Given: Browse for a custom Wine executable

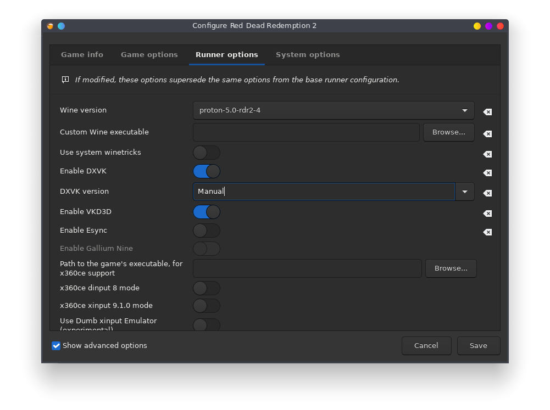Looking at the screenshot, I should pyautogui.click(x=449, y=132).
